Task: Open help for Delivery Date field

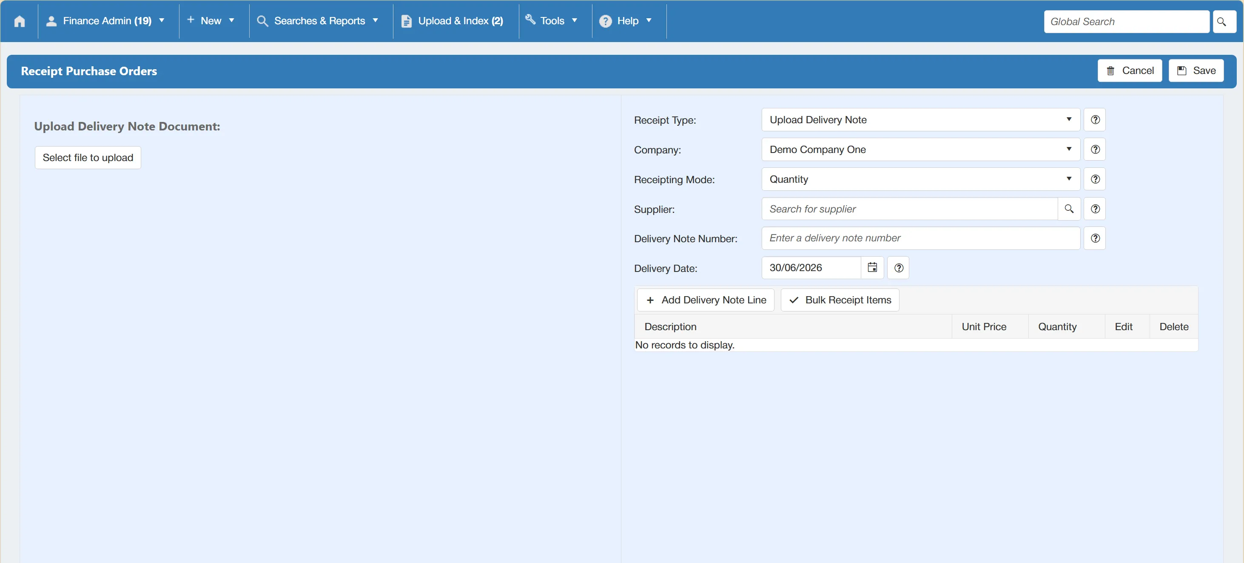Action: coord(898,268)
